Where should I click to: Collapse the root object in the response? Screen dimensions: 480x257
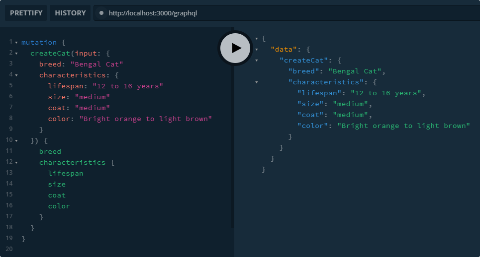tap(257, 39)
